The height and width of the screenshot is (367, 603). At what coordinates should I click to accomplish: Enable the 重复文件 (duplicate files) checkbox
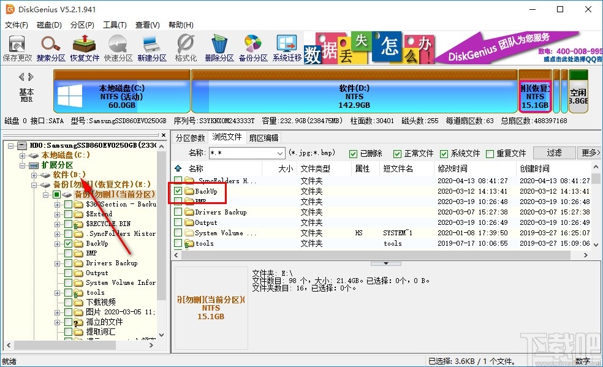coord(490,154)
